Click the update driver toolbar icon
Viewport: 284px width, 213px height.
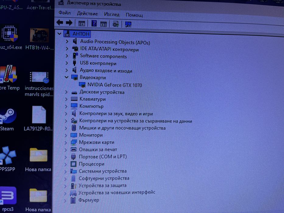(x=116, y=24)
